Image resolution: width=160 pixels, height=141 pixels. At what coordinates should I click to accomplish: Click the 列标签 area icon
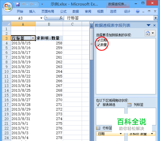coord(129,105)
